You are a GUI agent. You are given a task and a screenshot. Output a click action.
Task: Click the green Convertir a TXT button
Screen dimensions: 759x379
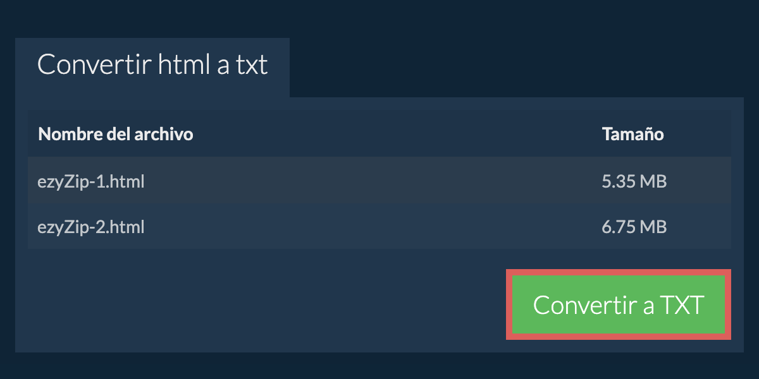[618, 304]
